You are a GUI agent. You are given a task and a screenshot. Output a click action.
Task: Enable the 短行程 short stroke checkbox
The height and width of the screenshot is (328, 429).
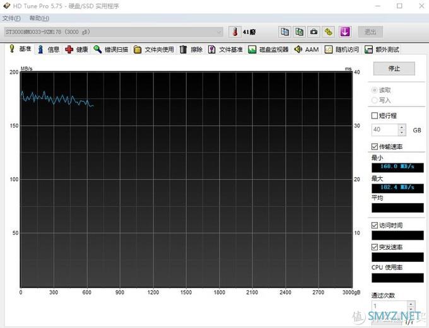point(375,115)
